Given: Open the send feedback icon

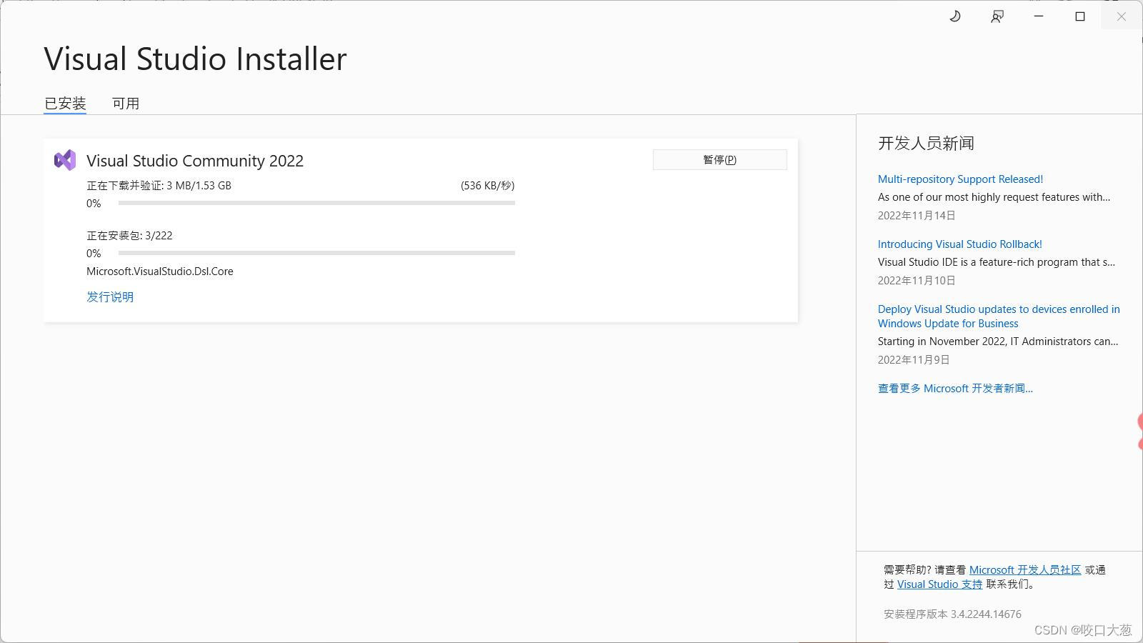Looking at the screenshot, I should [997, 16].
